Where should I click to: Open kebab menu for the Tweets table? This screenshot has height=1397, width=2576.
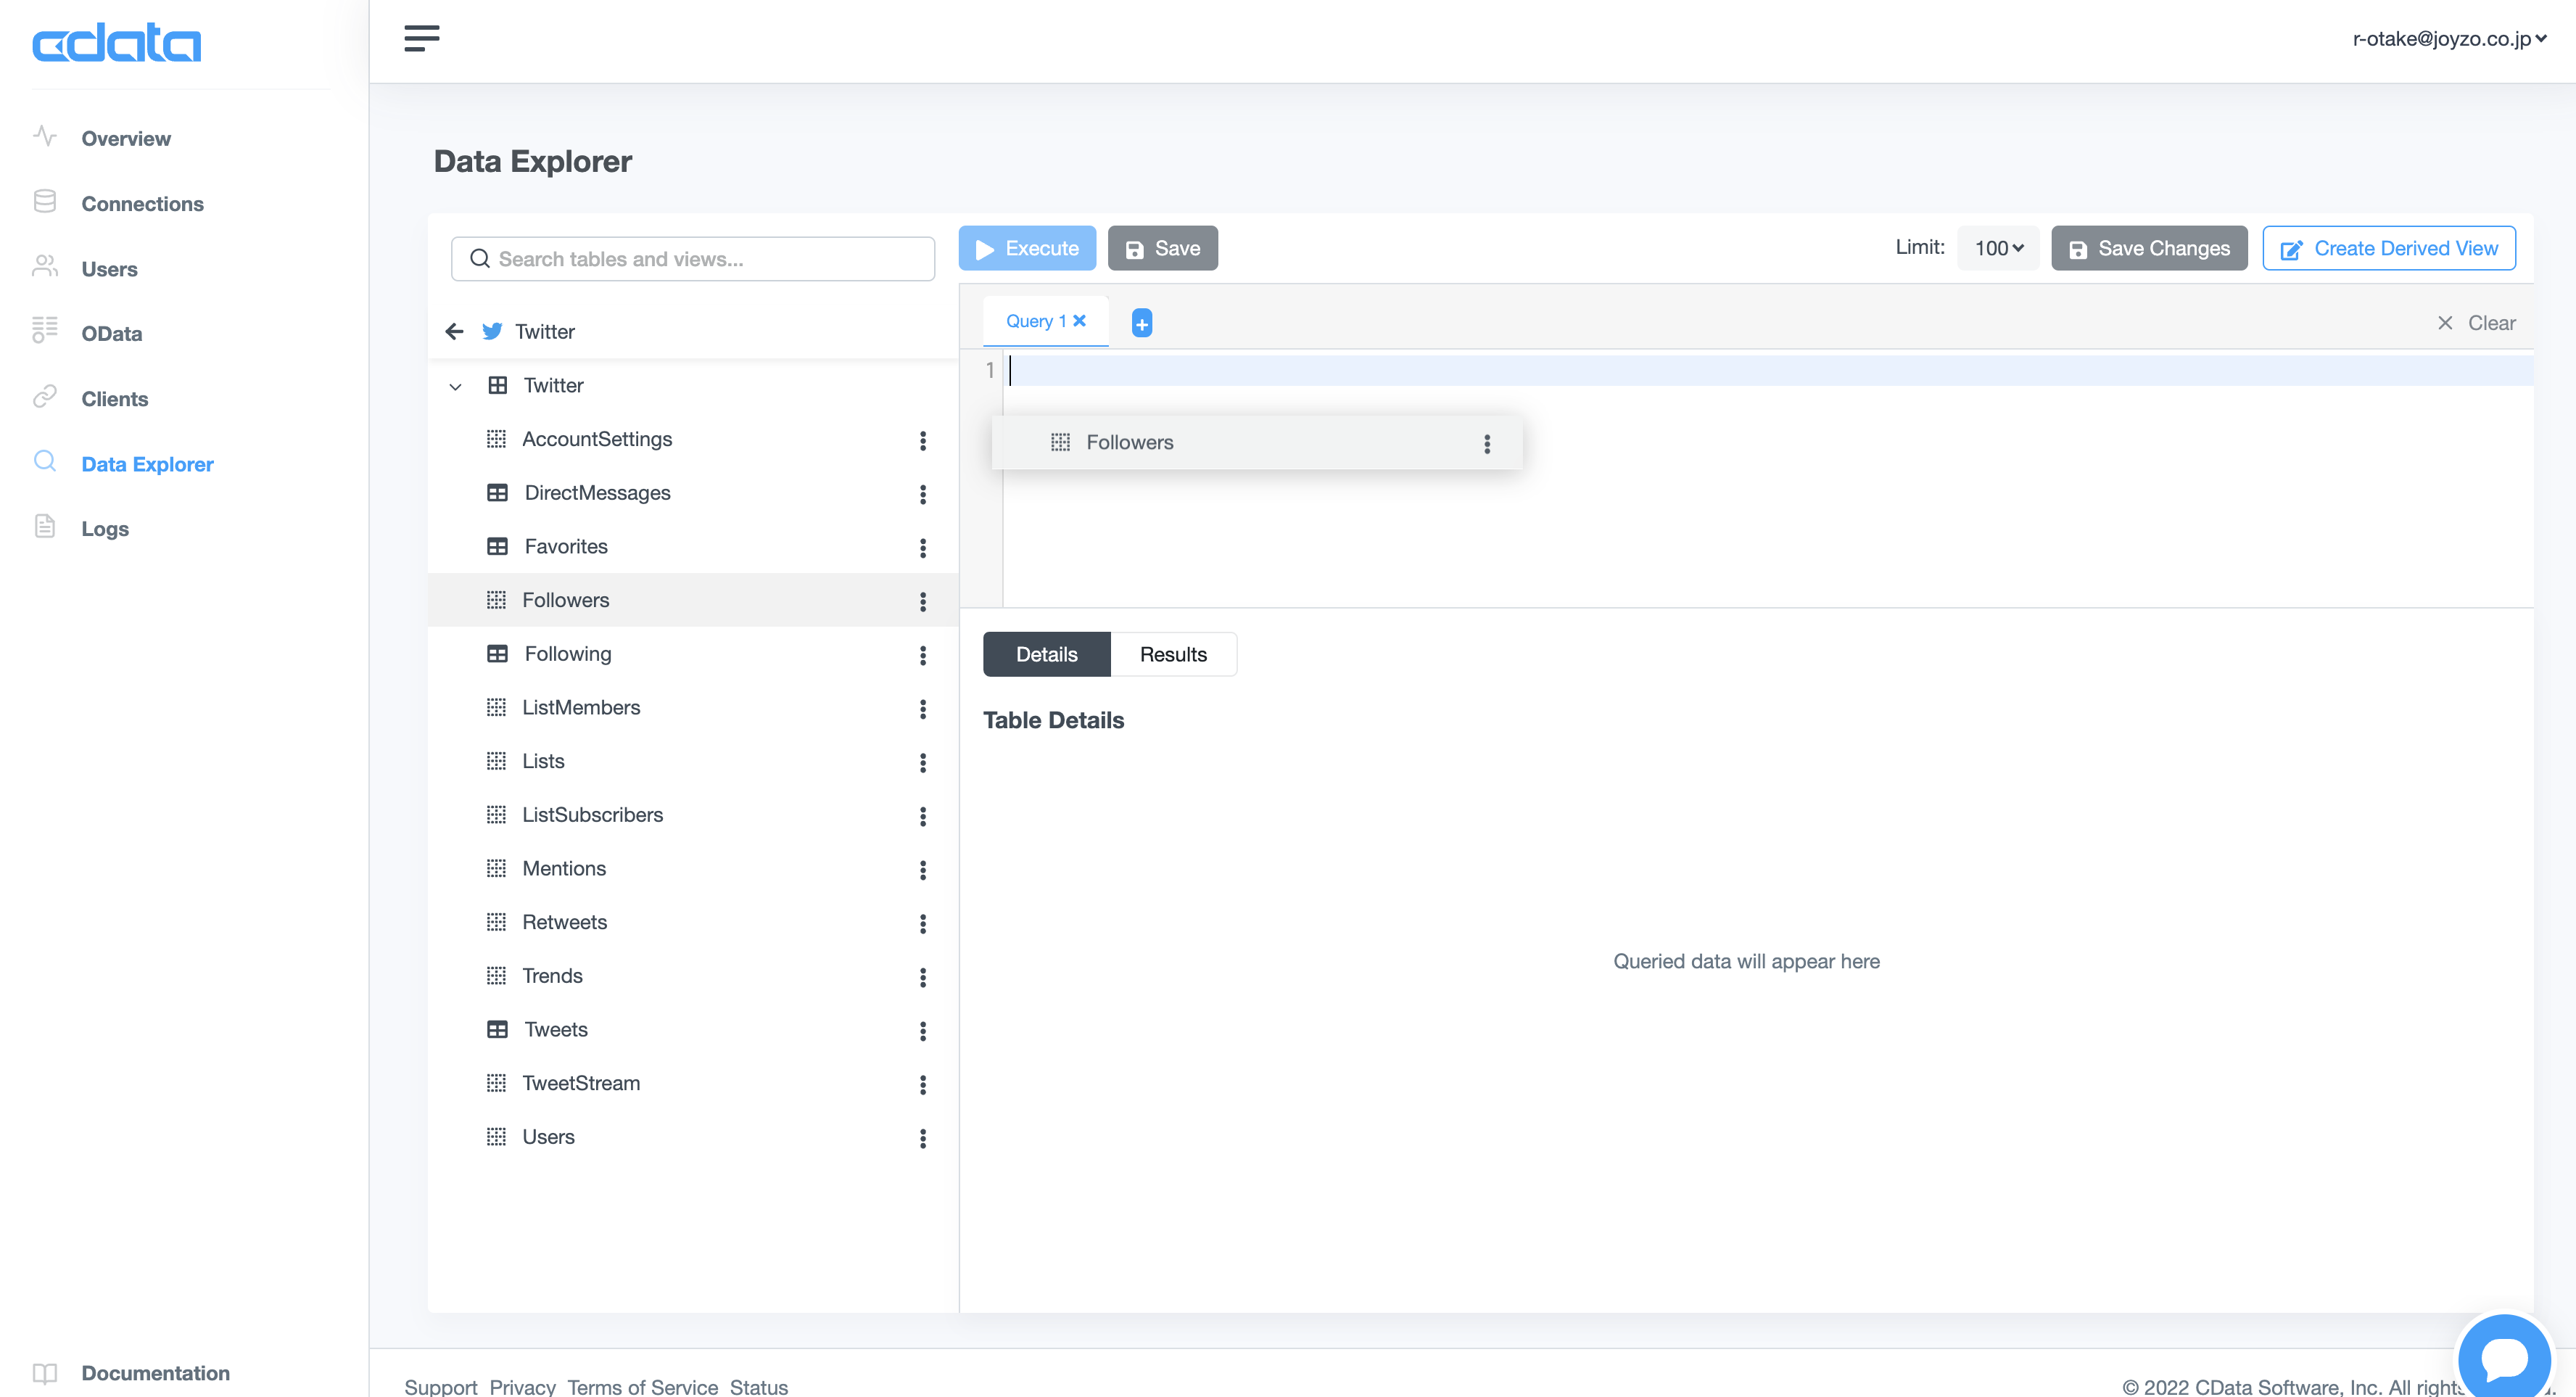[922, 1030]
